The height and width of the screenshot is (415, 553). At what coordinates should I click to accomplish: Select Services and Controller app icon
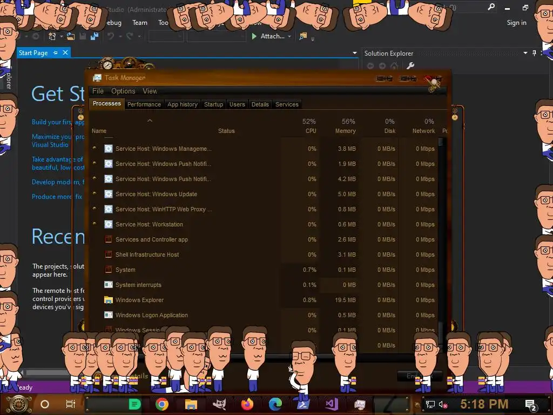[108, 239]
